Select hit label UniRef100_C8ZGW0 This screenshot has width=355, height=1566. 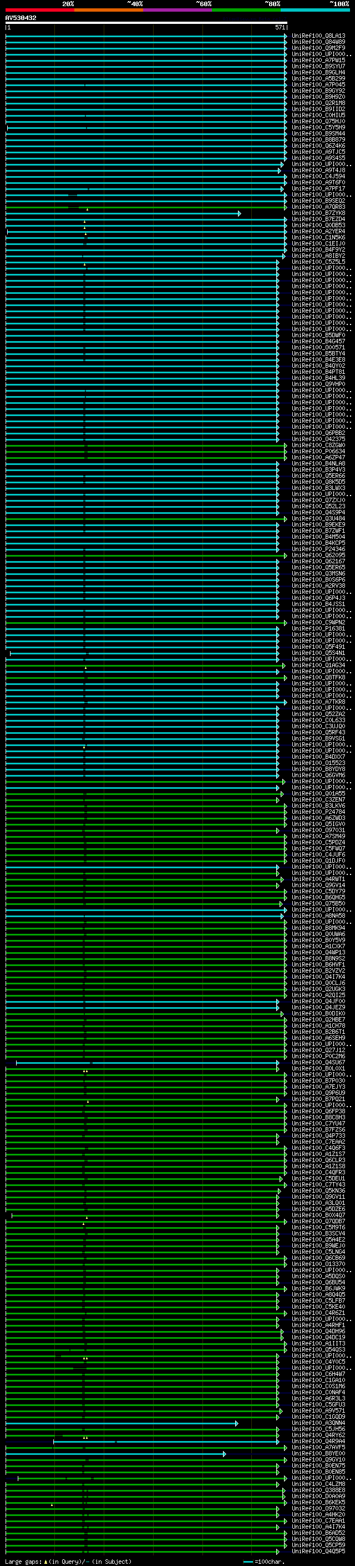[318, 445]
